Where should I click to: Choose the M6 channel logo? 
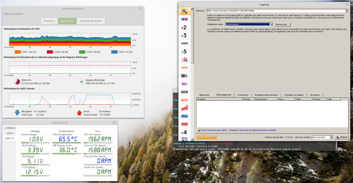point(184,59)
